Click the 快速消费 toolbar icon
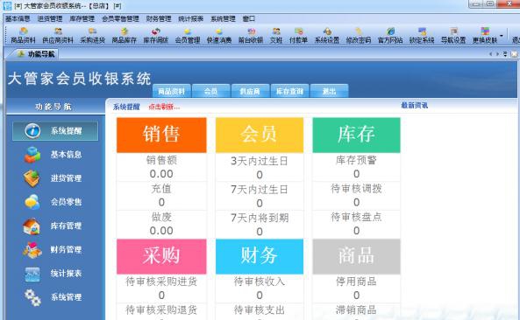Image resolution: width=520 pixels, height=320 pixels. [x=219, y=36]
